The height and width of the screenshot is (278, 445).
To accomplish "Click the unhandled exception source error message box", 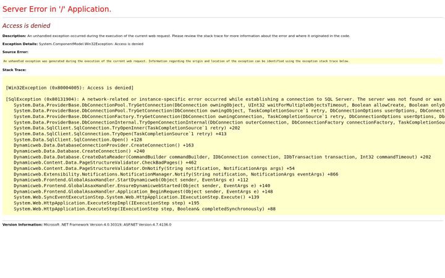I will click(x=222, y=61).
